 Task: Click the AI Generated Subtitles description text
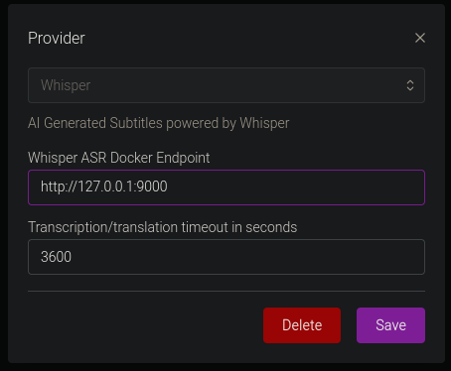pos(159,123)
